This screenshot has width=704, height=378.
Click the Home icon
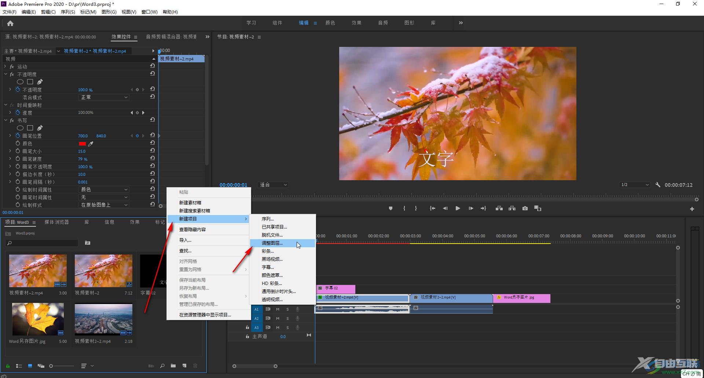pos(10,23)
